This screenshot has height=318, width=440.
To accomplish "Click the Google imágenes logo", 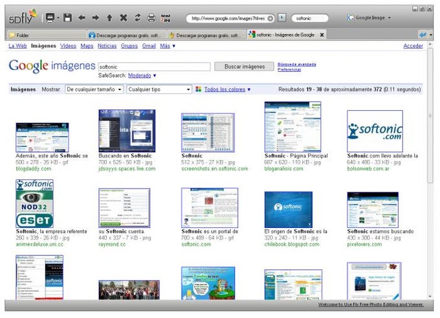I will [52, 65].
